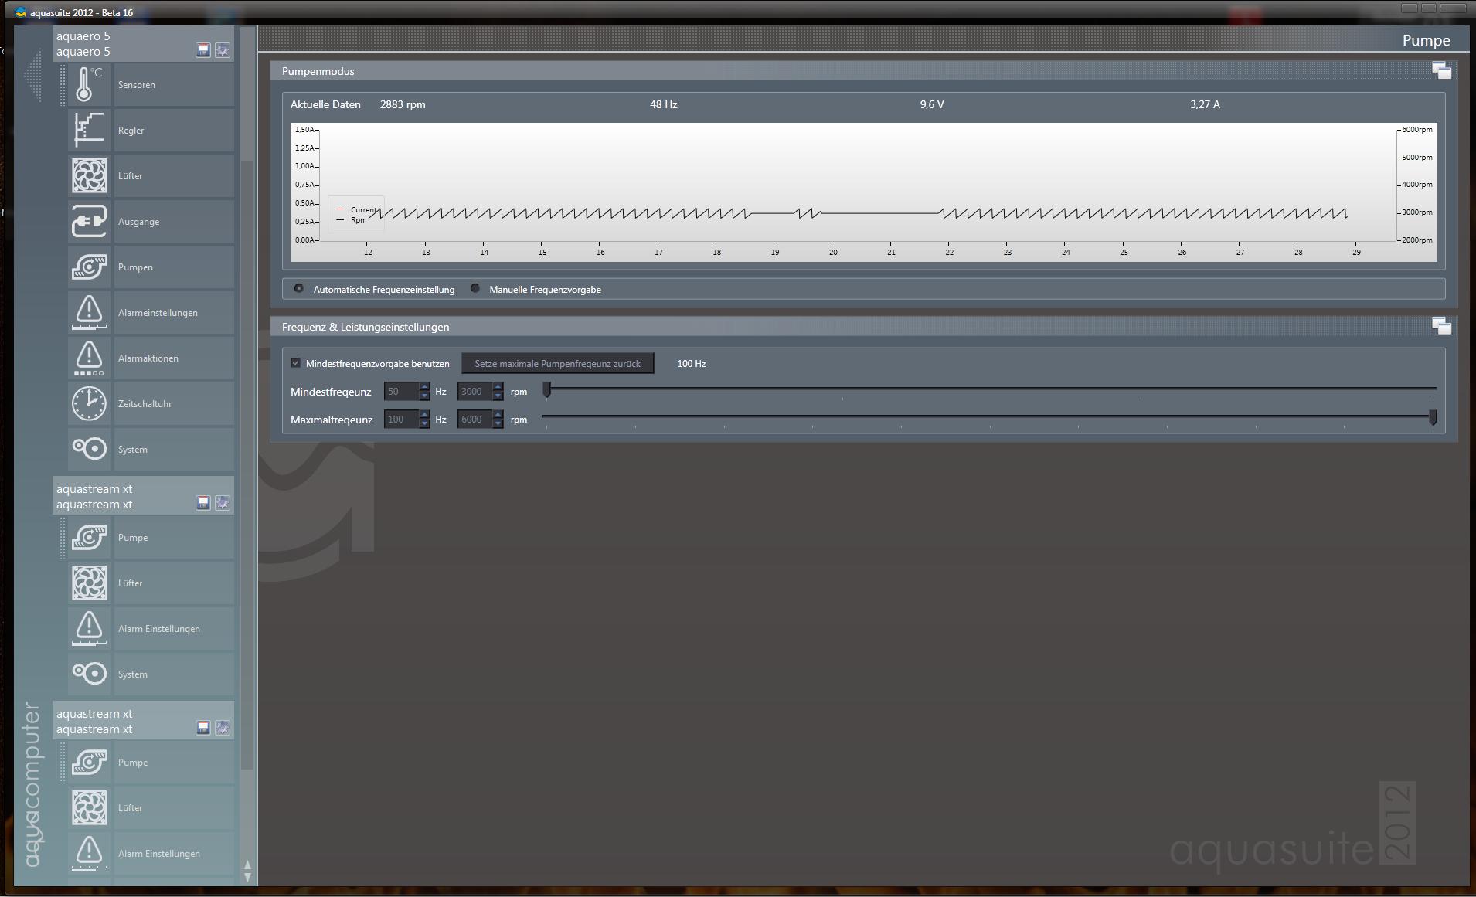Decrease Mindestfreqeunz rpm value with down arrow
The width and height of the screenshot is (1476, 897).
(x=498, y=396)
